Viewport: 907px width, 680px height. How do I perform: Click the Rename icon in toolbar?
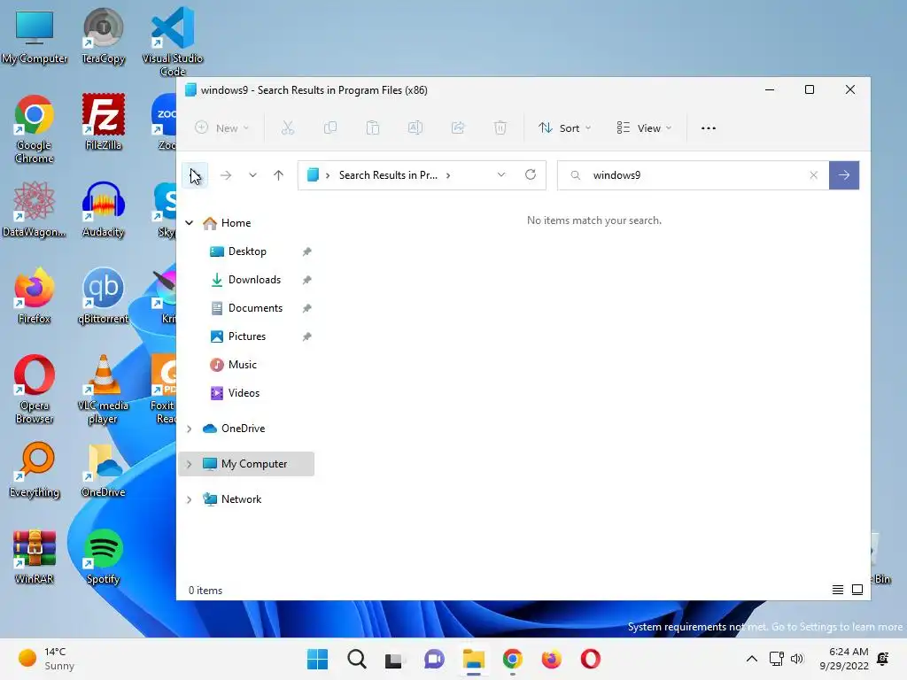tap(415, 127)
